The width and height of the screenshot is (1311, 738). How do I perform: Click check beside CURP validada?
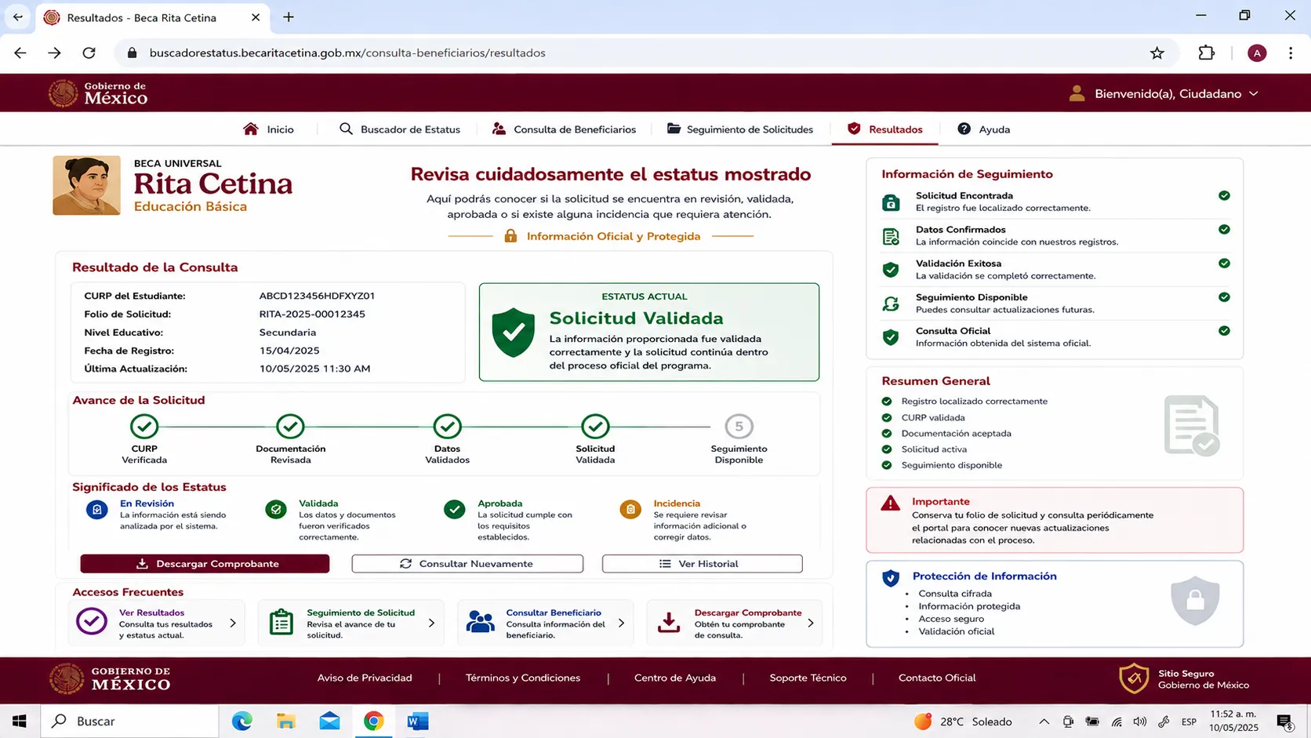click(887, 418)
